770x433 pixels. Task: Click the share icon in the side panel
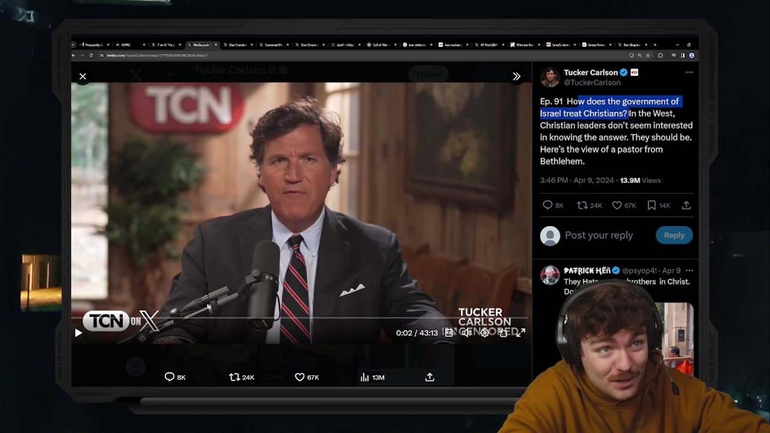(686, 205)
